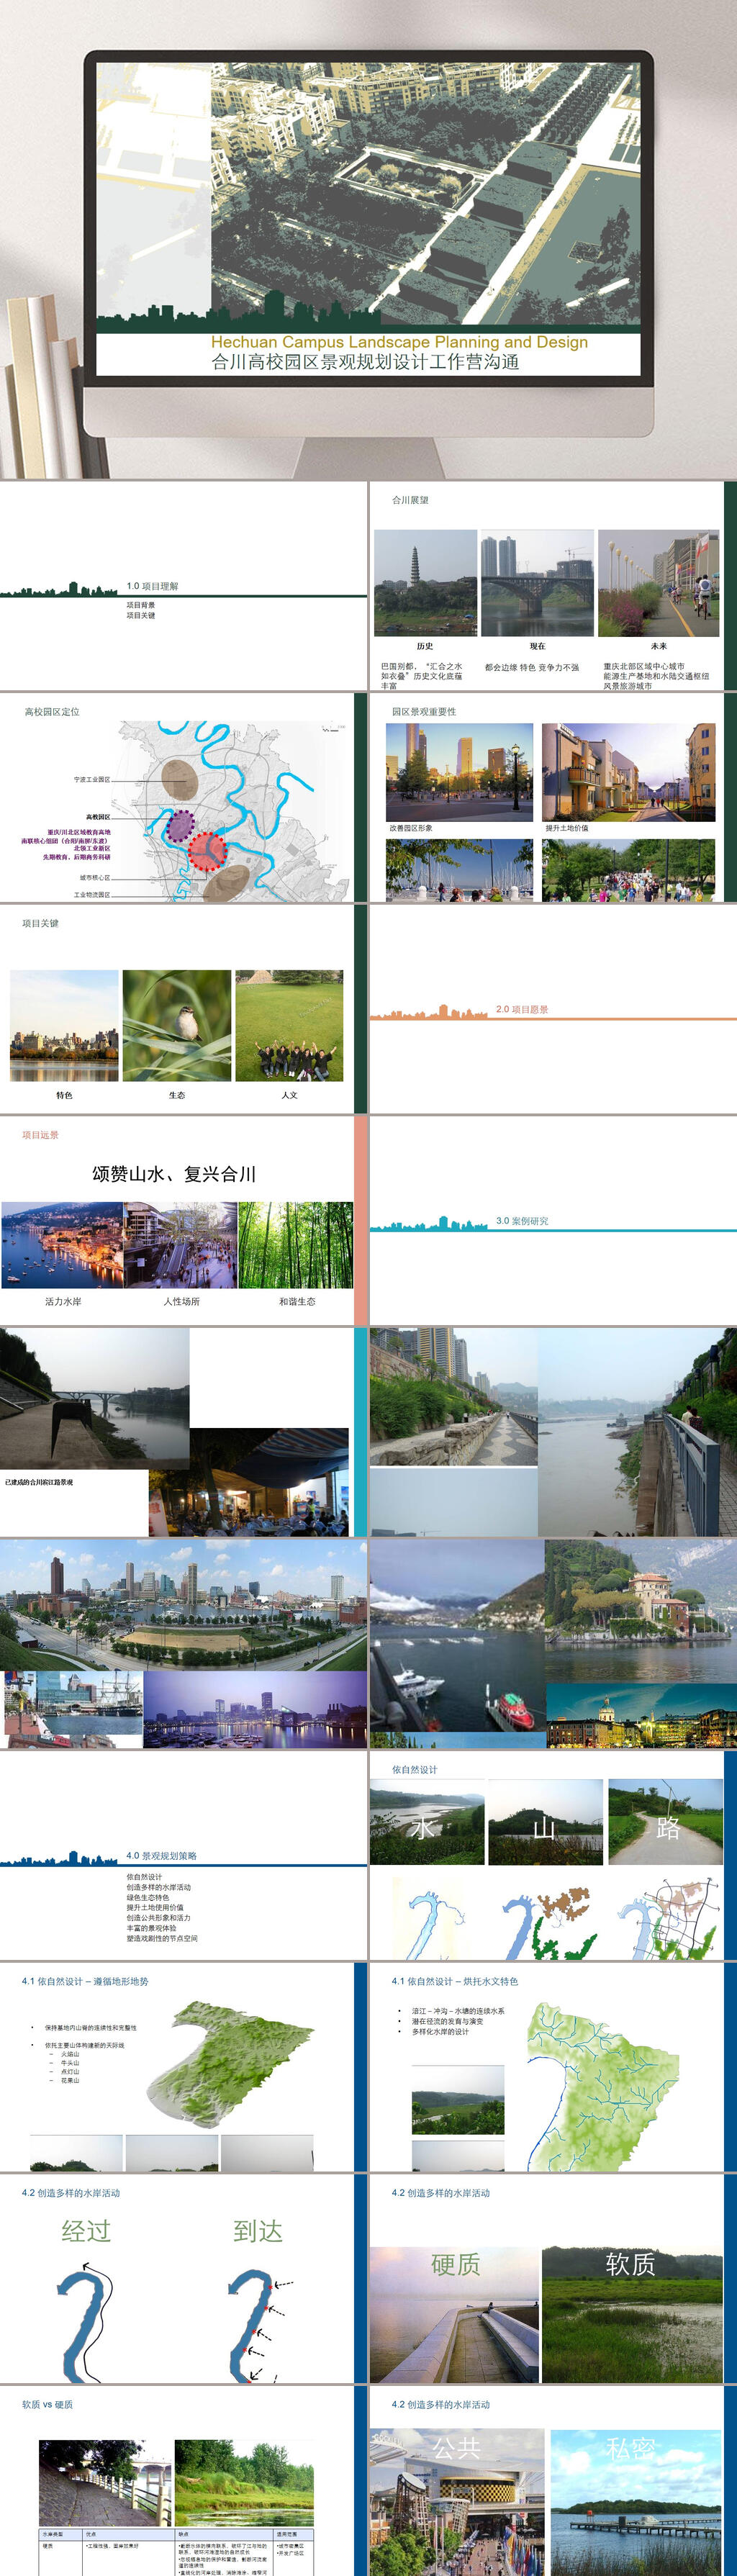The height and width of the screenshot is (2576, 737).
Task: Click the '软质 vs 硬质' slide title
Action: pos(47,2404)
